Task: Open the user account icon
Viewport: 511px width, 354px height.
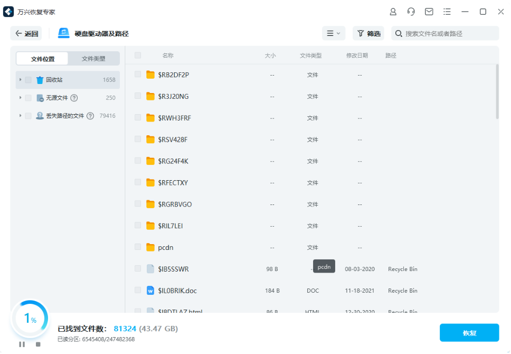Action: [x=393, y=12]
